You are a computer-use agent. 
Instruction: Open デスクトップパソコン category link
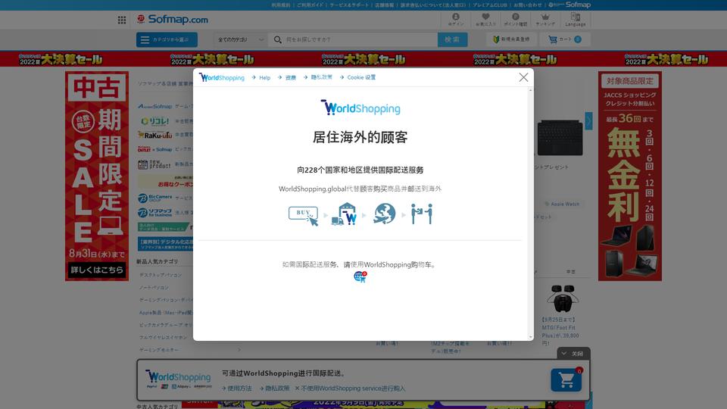click(x=161, y=275)
